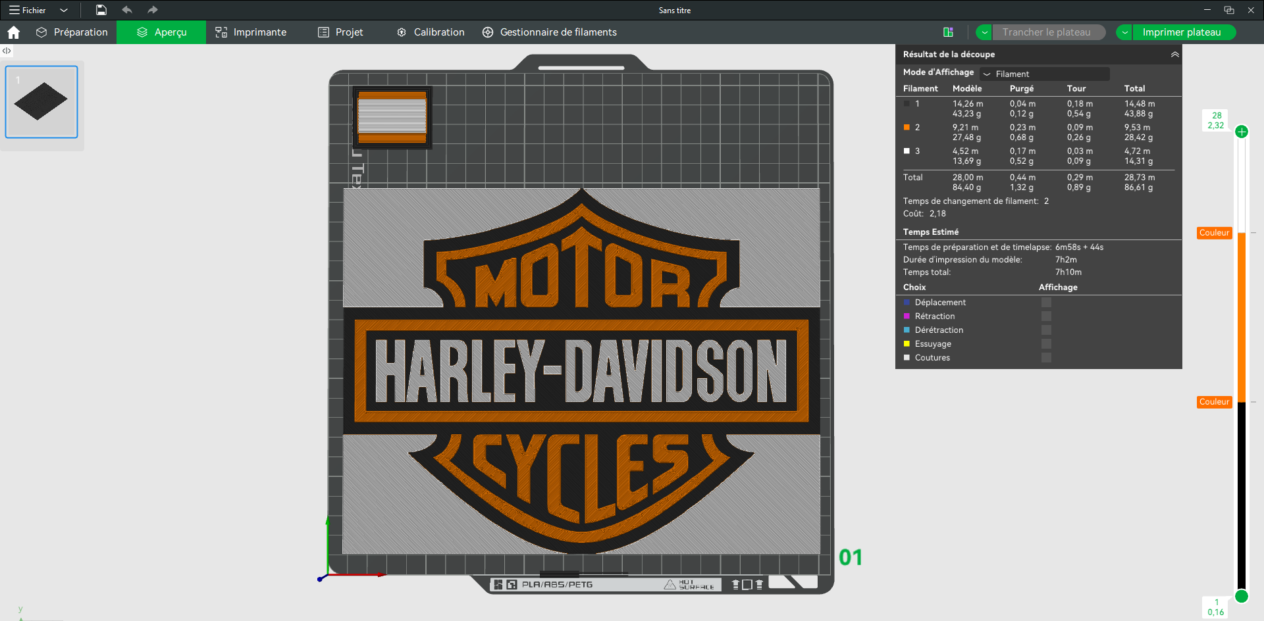
Task: Open the Imprimante tab
Action: (x=251, y=32)
